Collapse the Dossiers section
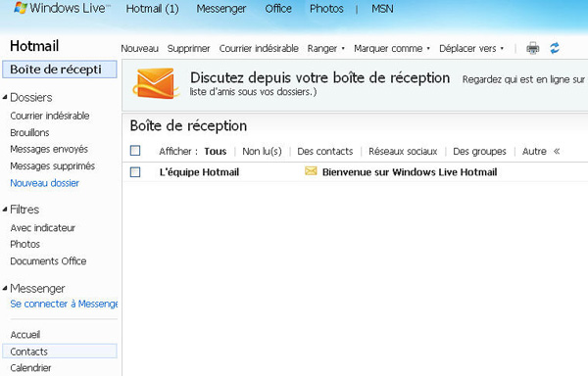588x376 pixels. coord(5,97)
